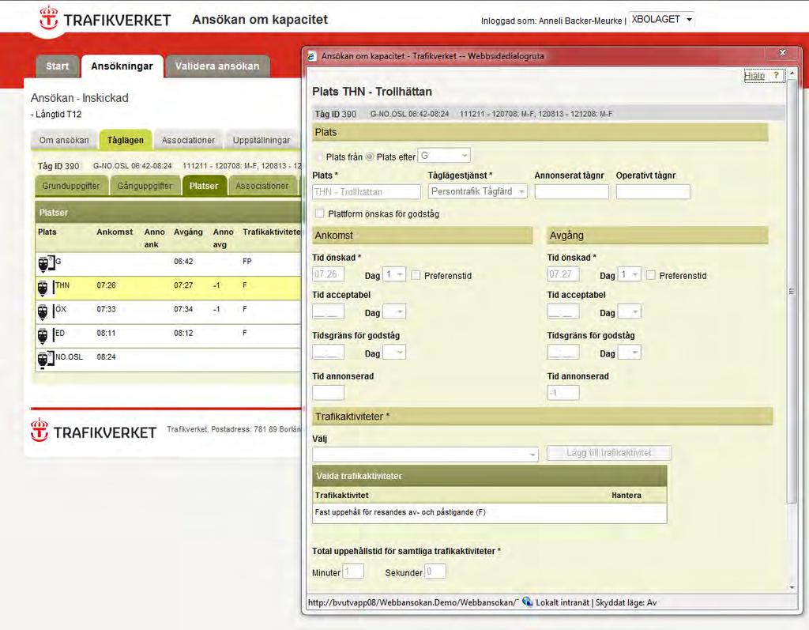The width and height of the screenshot is (809, 630).
Task: Open the Ankomst Tid acceptabel Dag dropdown
Action: 394,312
